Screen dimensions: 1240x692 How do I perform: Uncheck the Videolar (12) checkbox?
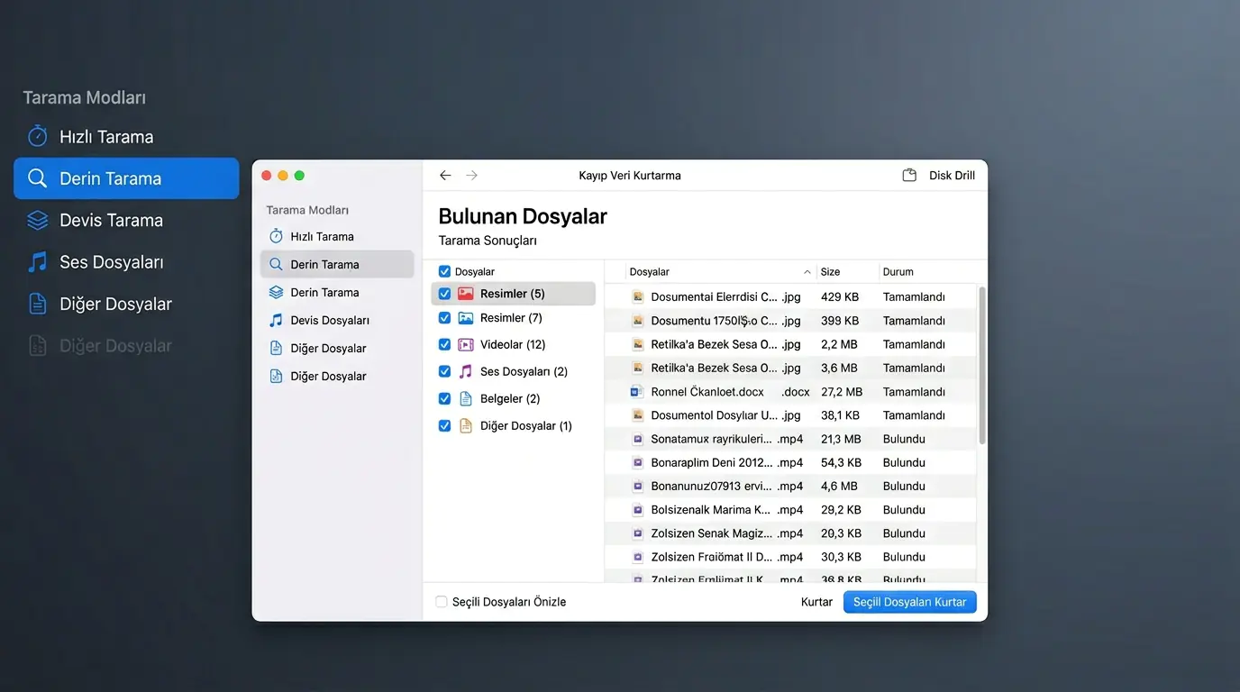pos(444,344)
